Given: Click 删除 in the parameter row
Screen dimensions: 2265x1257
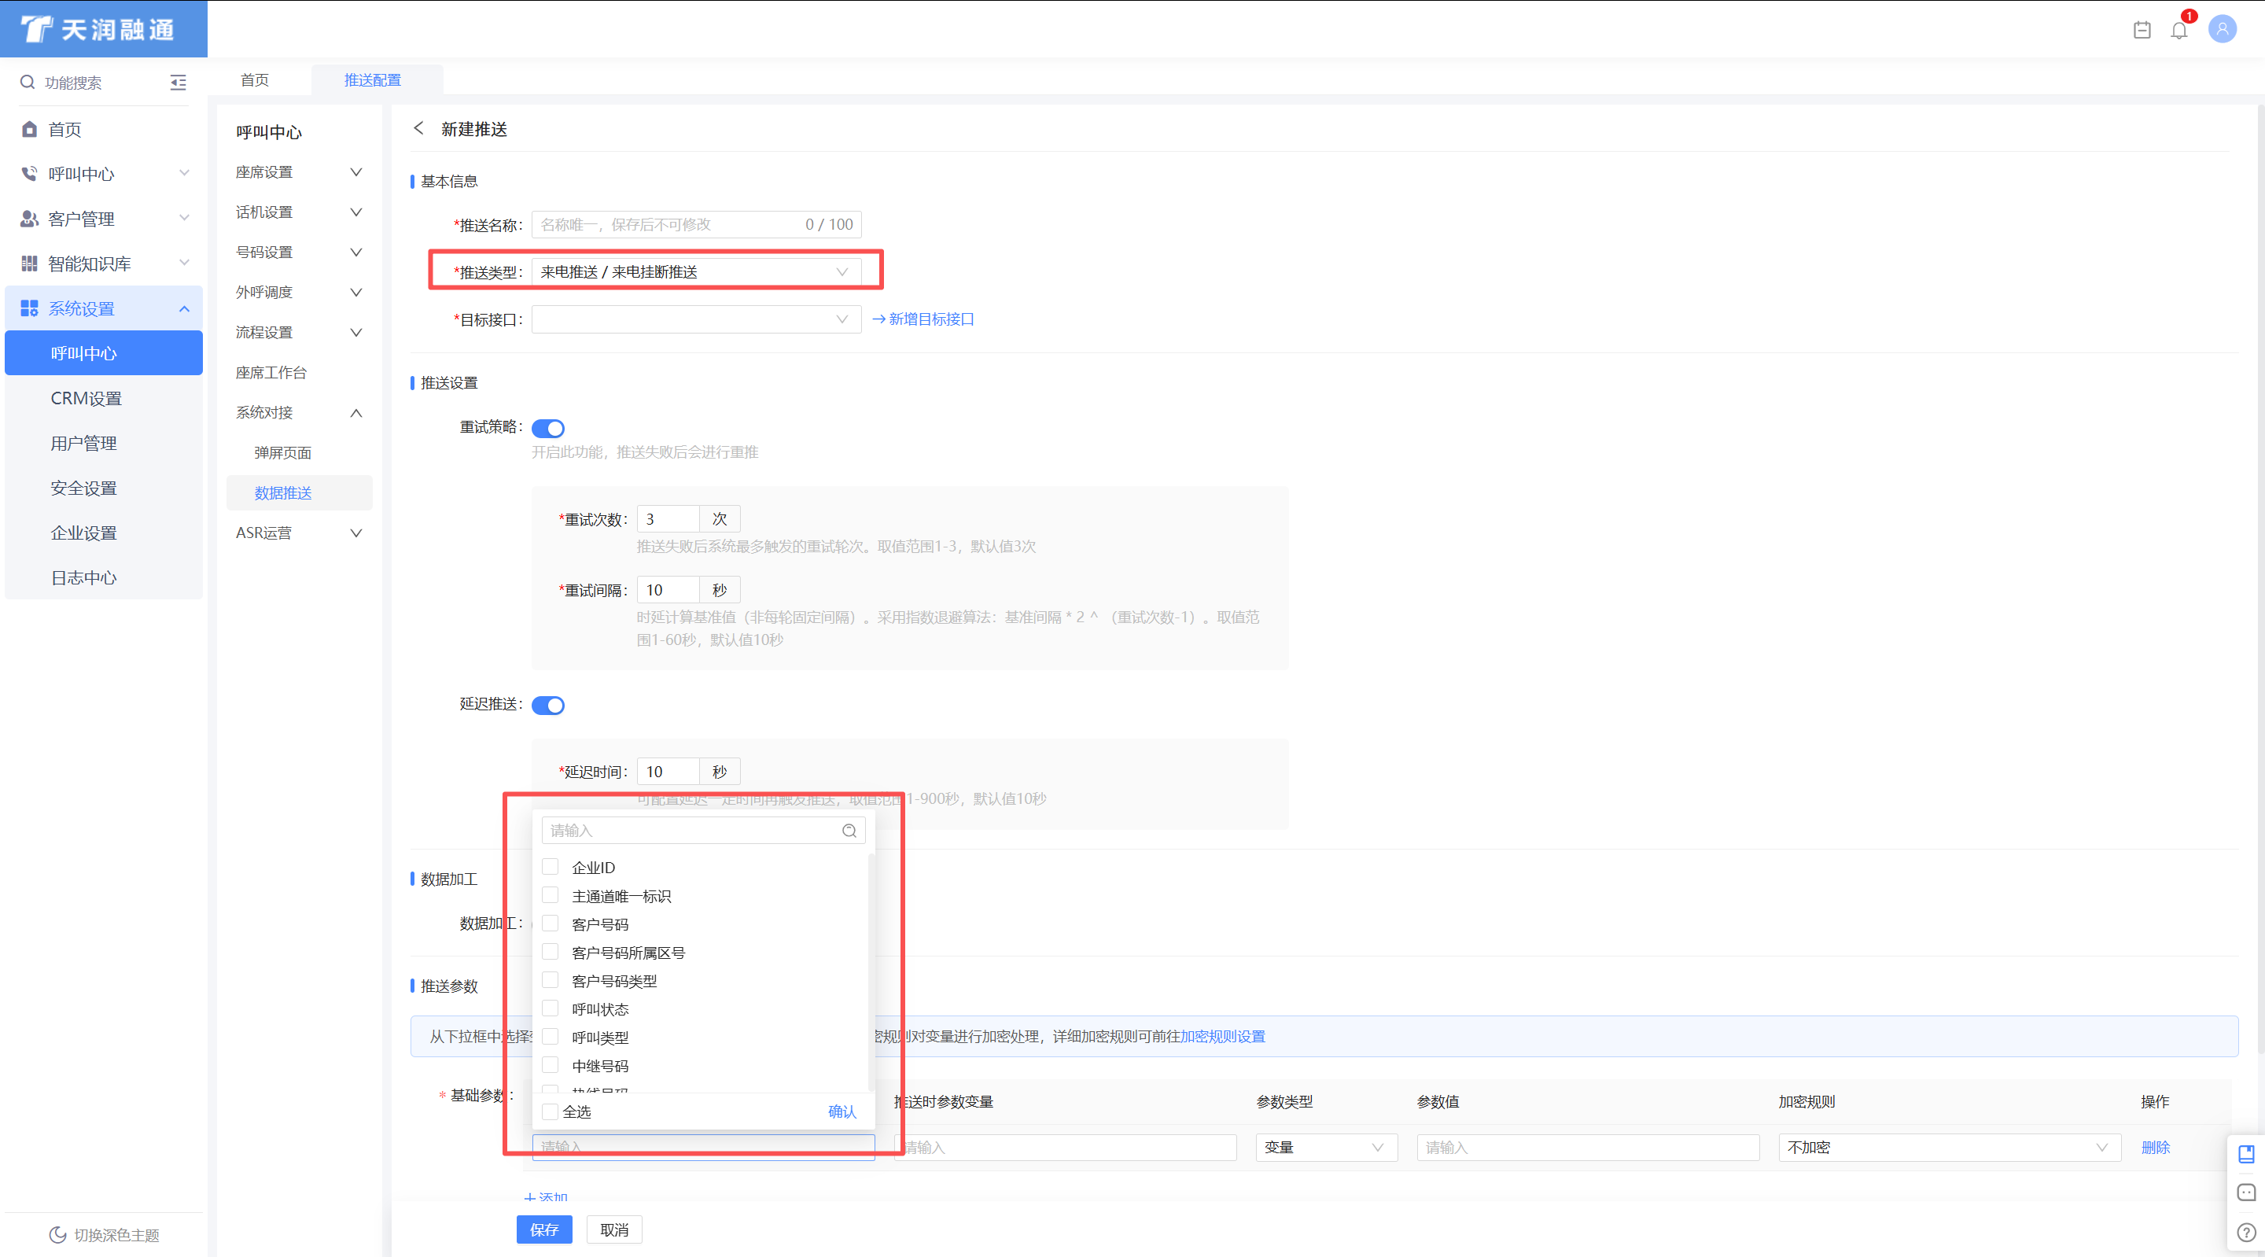Looking at the screenshot, I should tap(2156, 1147).
